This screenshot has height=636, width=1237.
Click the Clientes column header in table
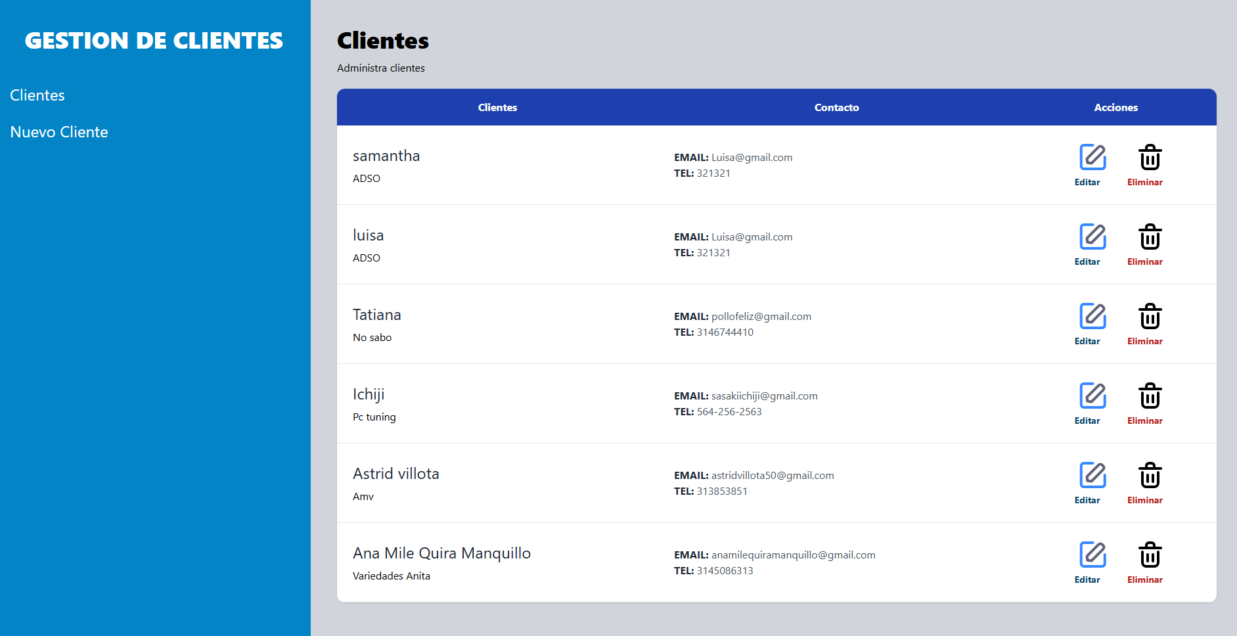pos(497,108)
